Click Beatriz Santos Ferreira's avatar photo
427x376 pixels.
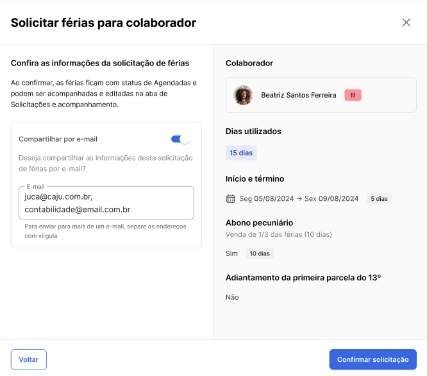pyautogui.click(x=243, y=95)
